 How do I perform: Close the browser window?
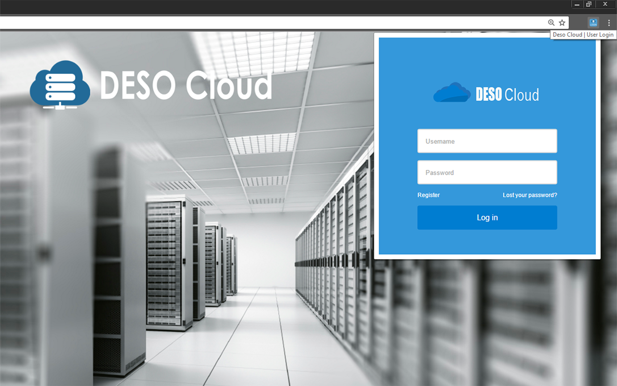pyautogui.click(x=605, y=4)
